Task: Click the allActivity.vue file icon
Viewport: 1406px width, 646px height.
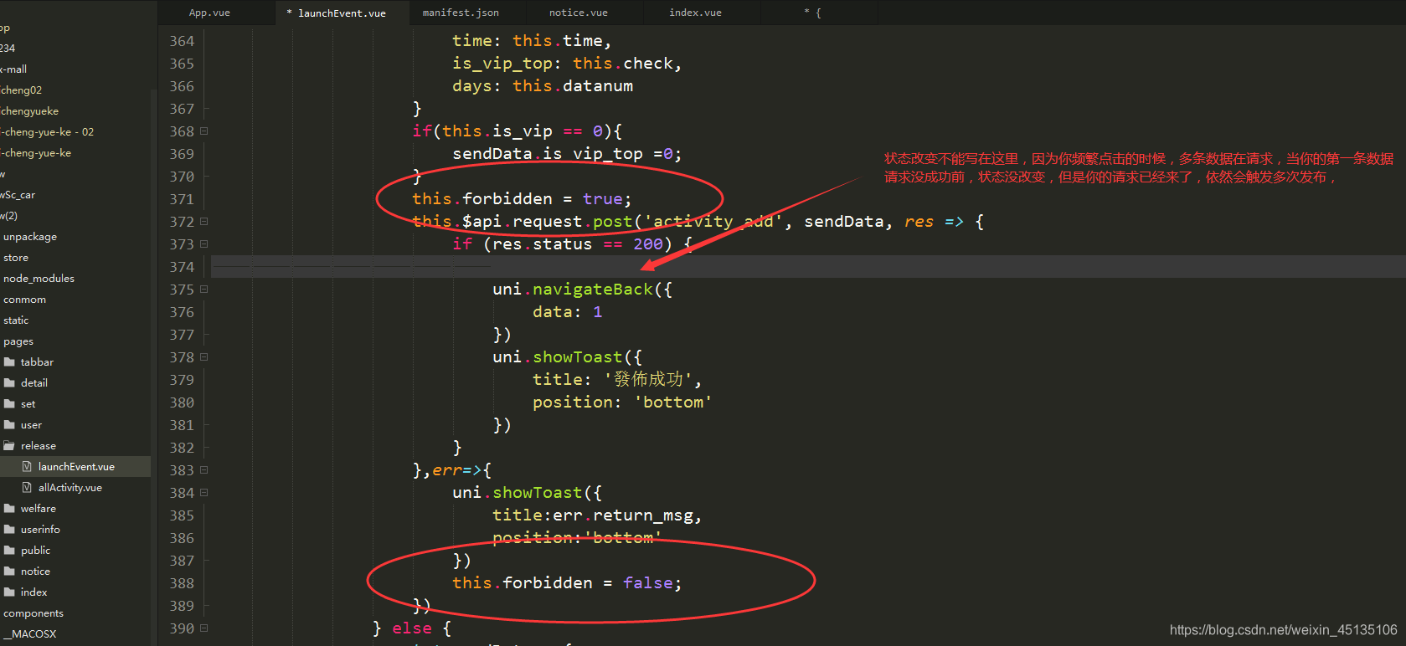Action: [27, 488]
